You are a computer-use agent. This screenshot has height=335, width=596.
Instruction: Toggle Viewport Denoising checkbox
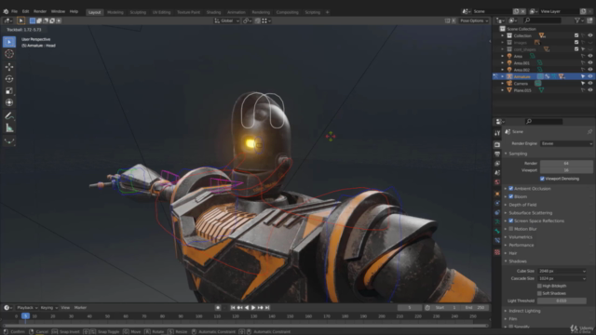[542, 179]
